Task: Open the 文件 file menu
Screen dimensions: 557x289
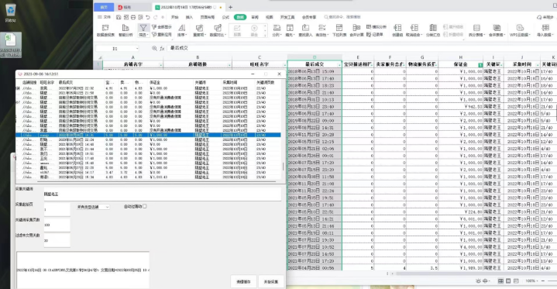Action: [105, 17]
